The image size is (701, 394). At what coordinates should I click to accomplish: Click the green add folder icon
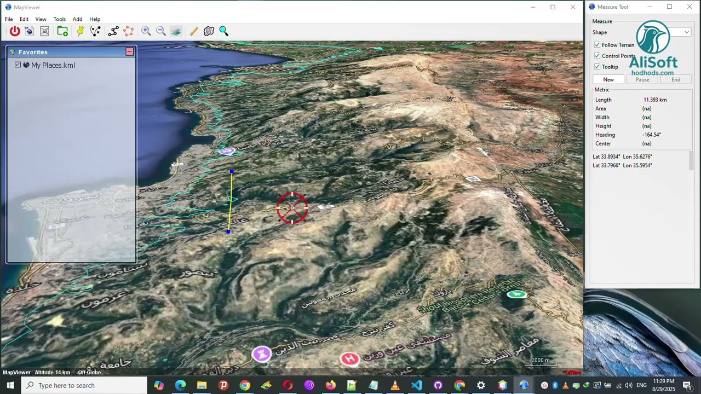click(x=62, y=31)
